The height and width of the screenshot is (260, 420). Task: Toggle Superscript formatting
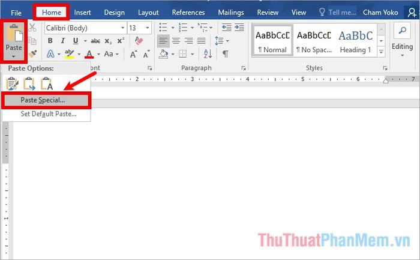tap(121, 40)
